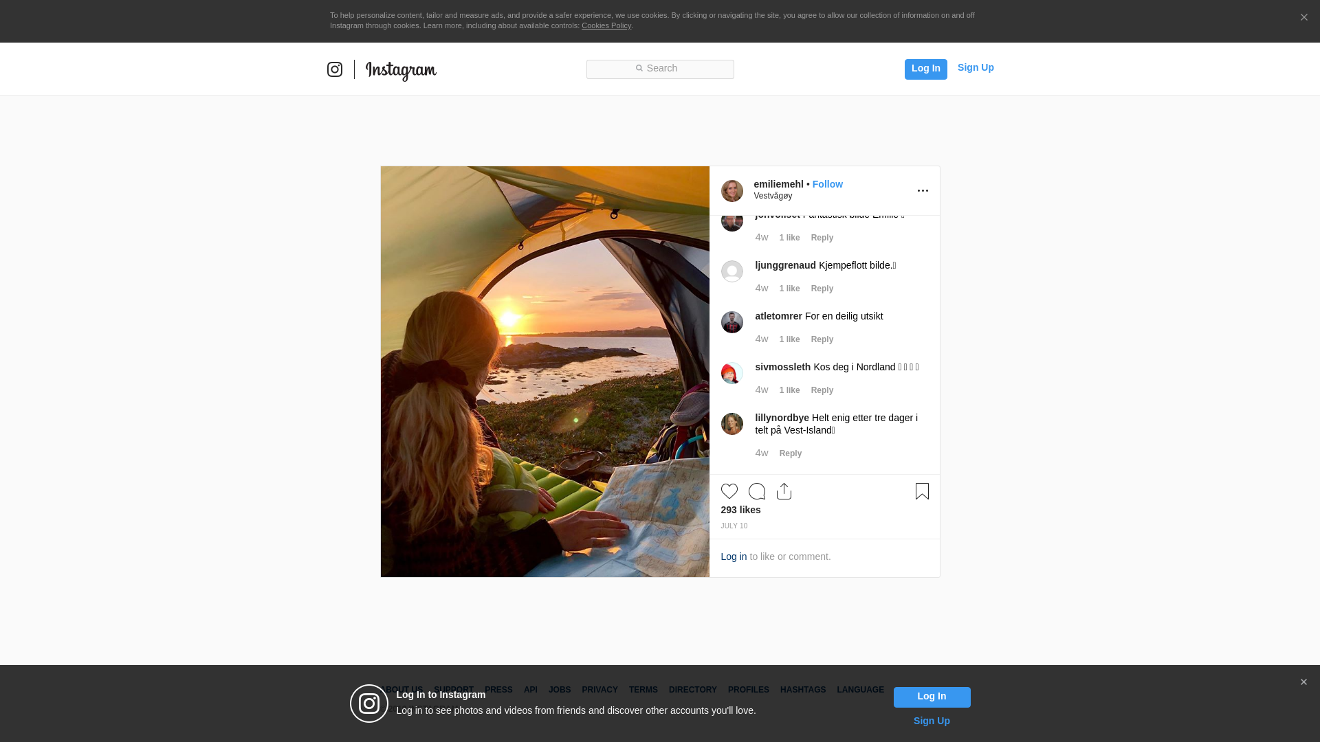Open the Vestvågøy location link
This screenshot has height=742, width=1320.
point(773,196)
